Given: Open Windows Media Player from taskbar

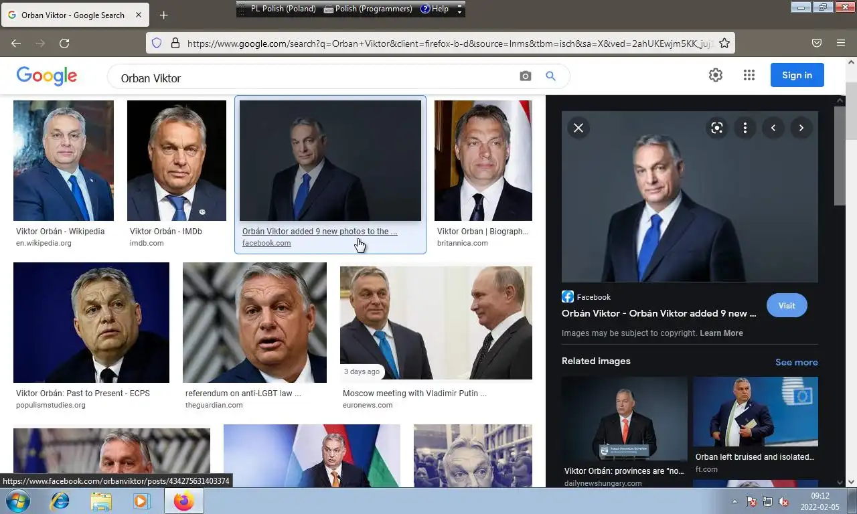Looking at the screenshot, I should click(x=142, y=501).
